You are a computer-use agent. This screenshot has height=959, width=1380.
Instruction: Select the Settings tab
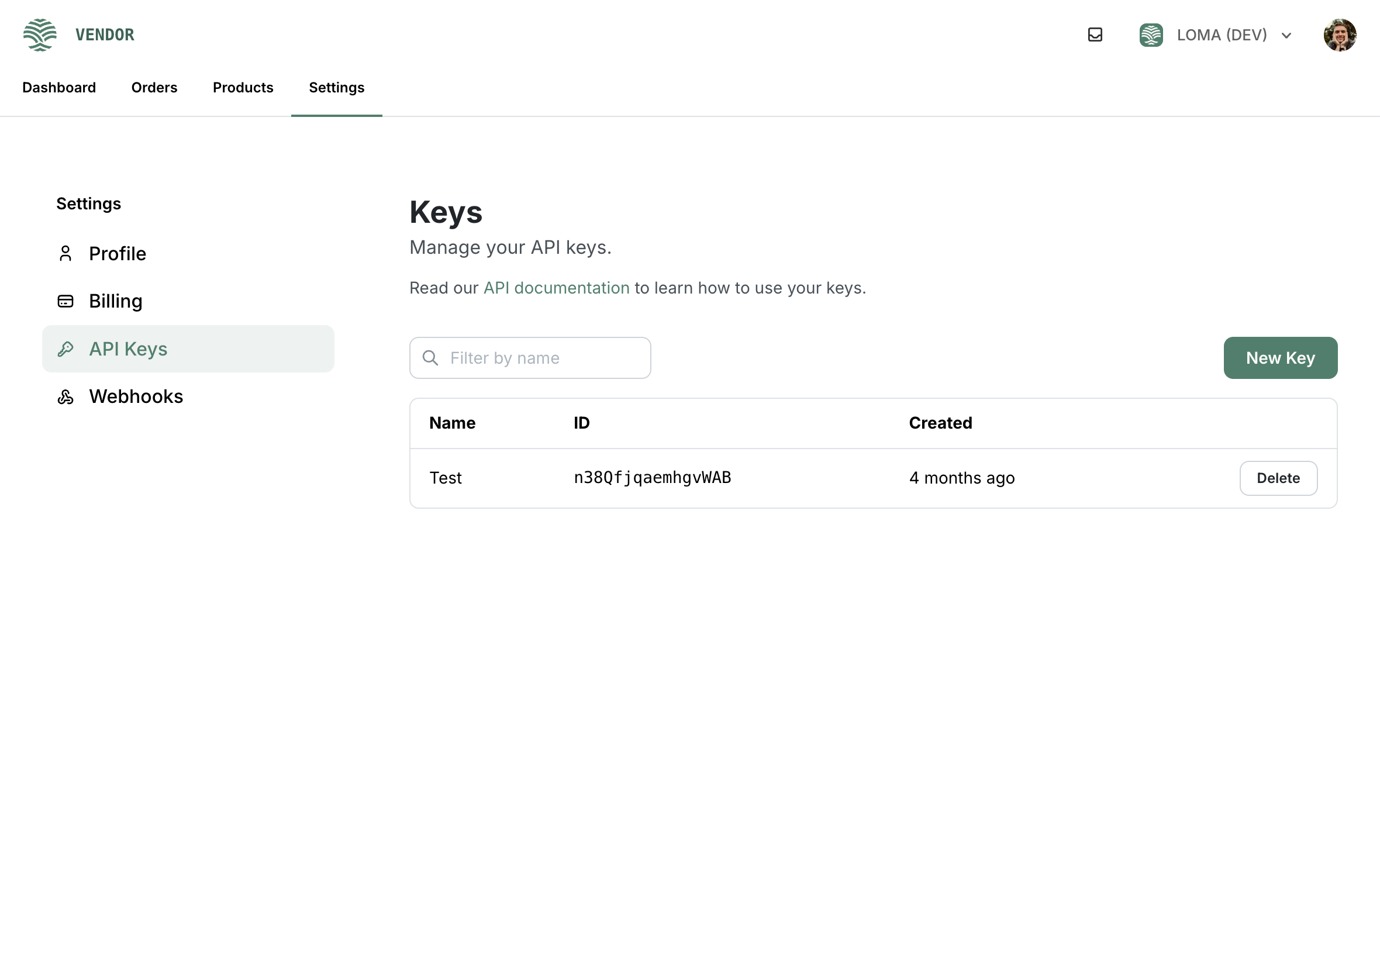(336, 88)
